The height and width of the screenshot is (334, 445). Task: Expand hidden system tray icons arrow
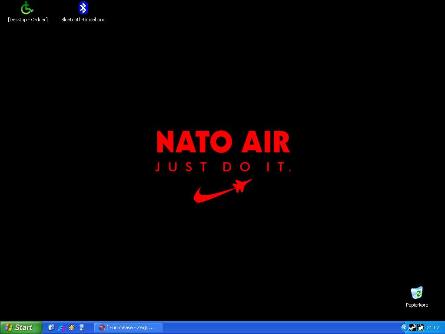coord(405,327)
